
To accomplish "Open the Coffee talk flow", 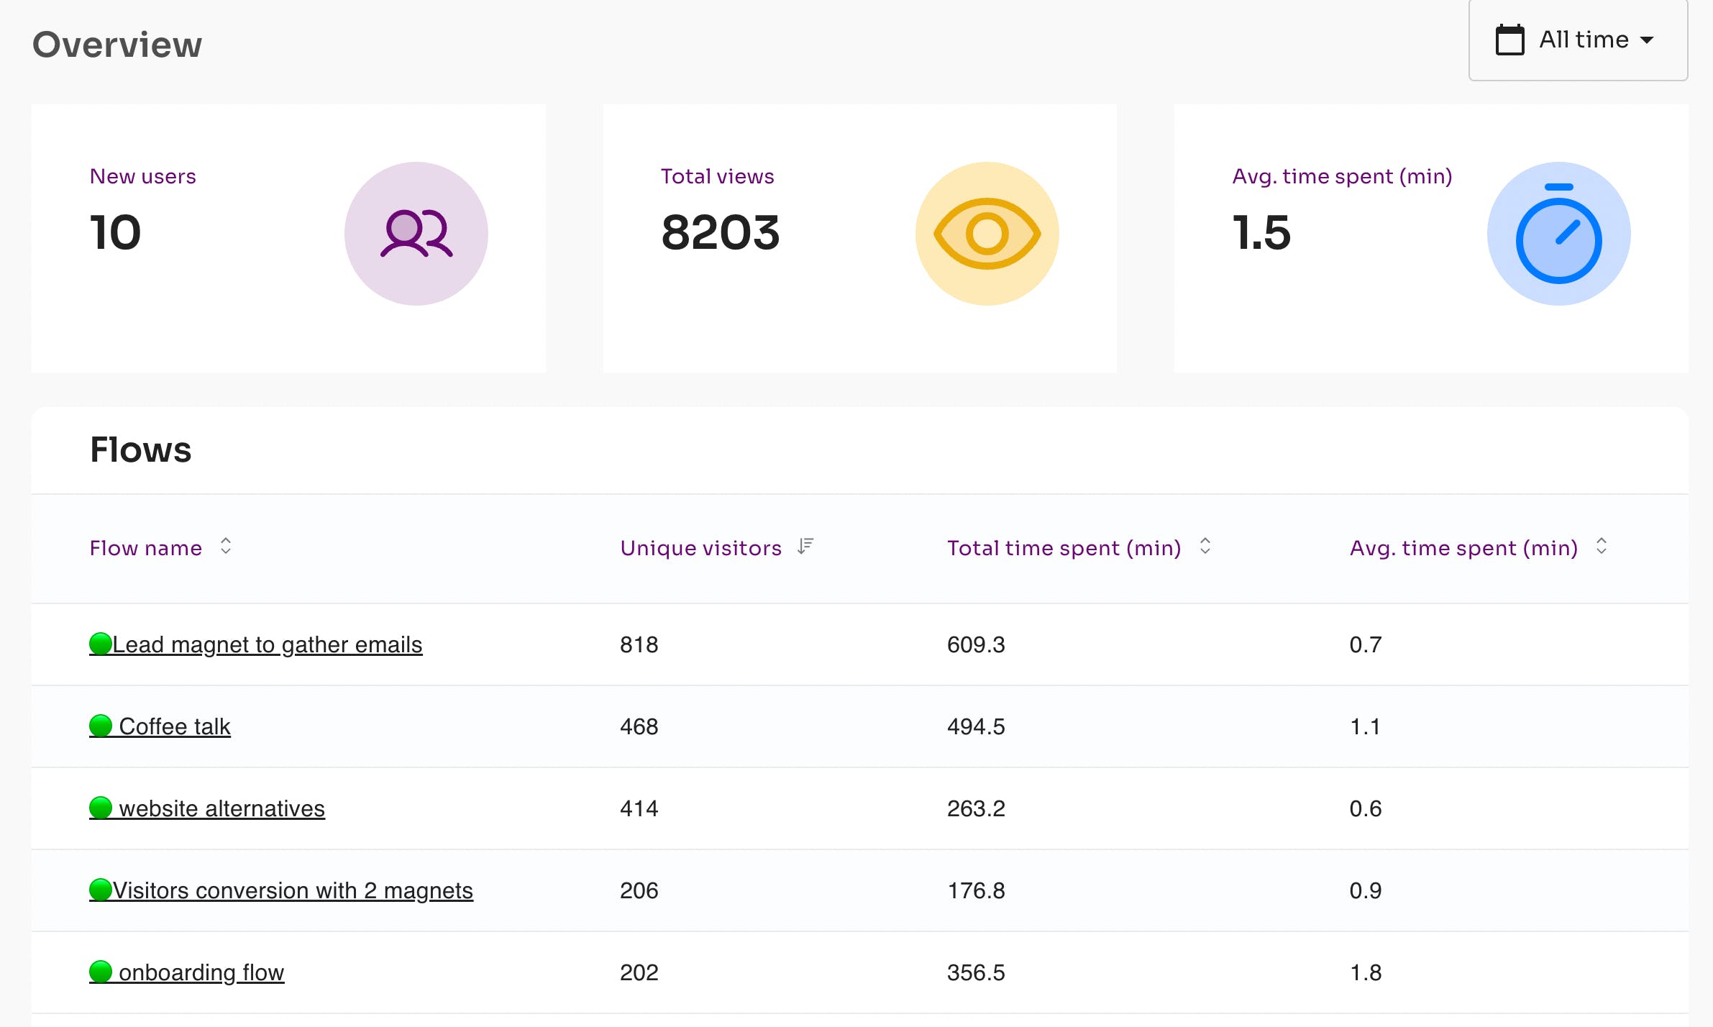I will pos(174,726).
